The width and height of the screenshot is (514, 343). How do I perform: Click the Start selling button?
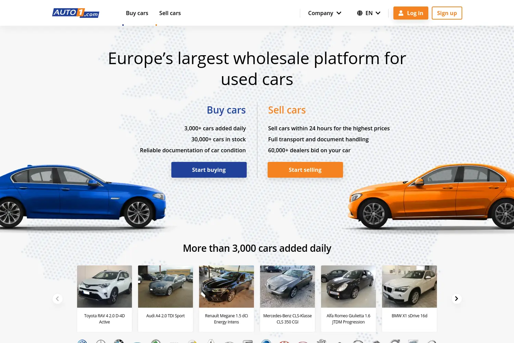click(x=305, y=170)
